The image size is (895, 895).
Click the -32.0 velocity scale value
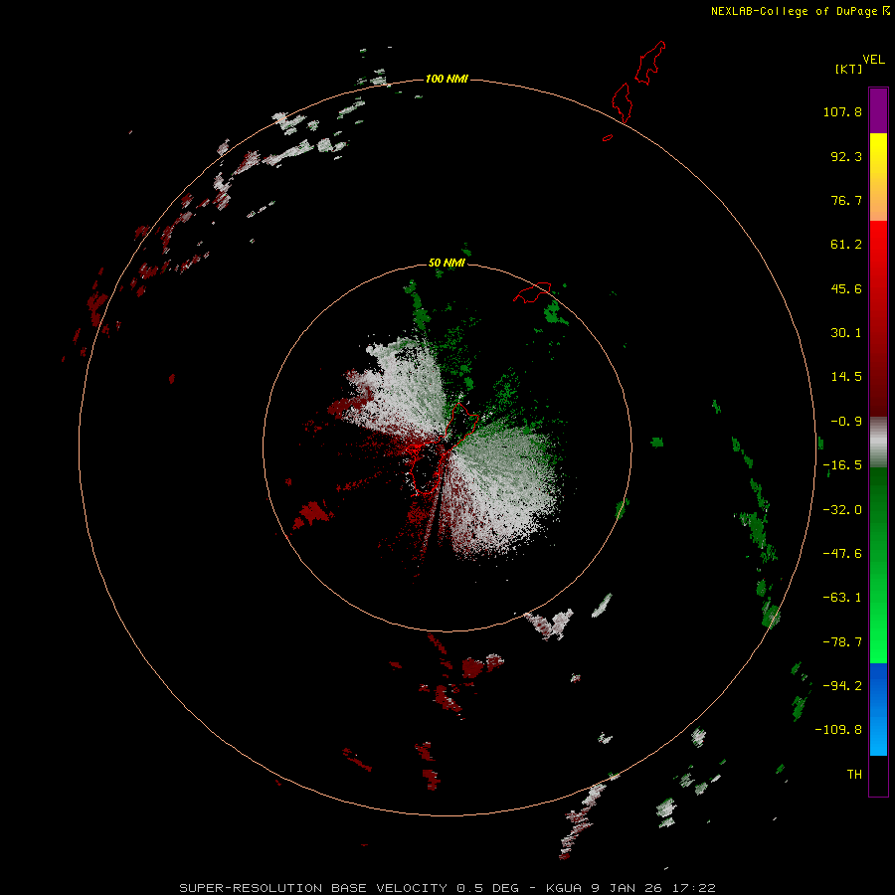pos(842,510)
